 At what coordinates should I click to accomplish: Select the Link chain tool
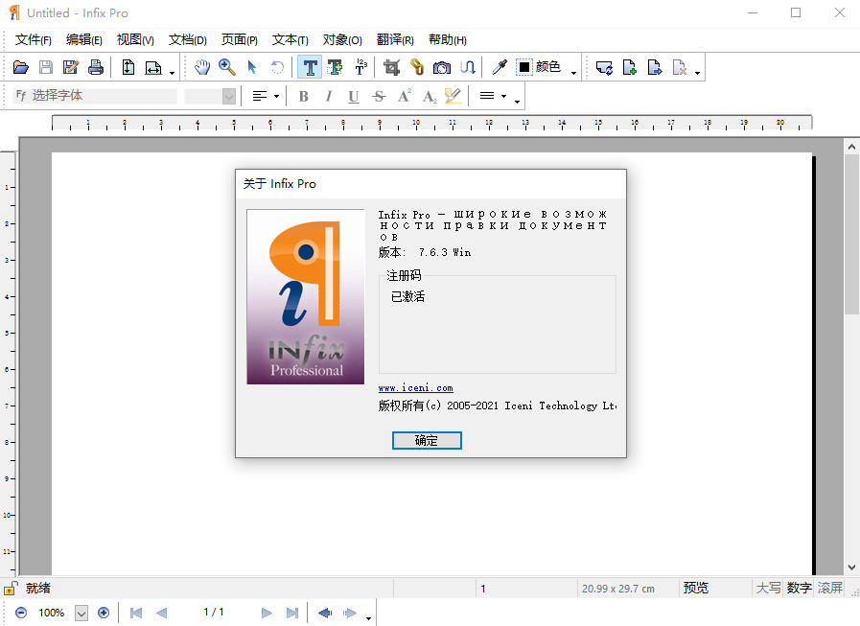pos(417,67)
